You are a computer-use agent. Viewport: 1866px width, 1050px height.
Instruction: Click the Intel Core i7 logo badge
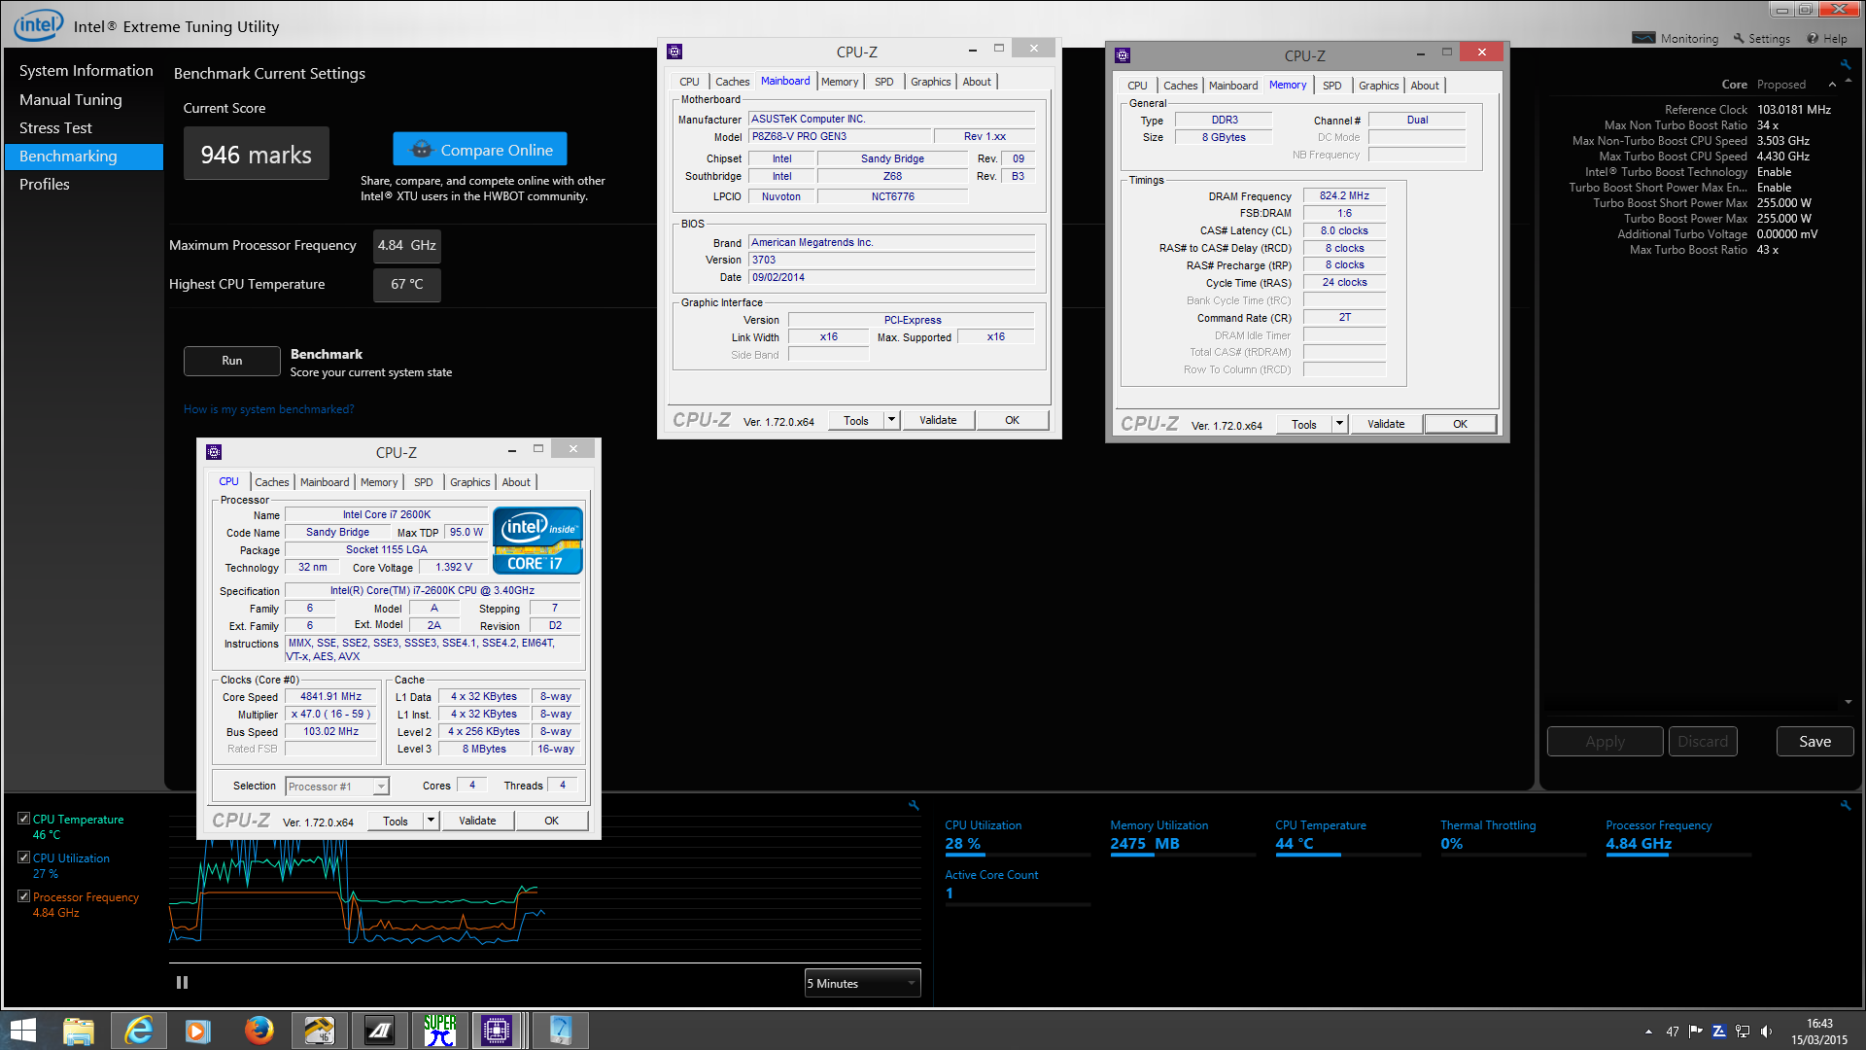pos(537,541)
